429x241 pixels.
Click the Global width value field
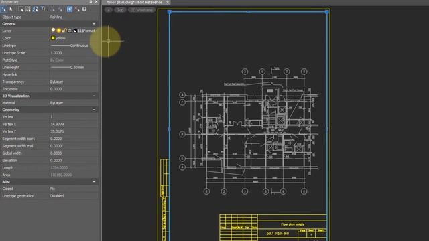73,153
